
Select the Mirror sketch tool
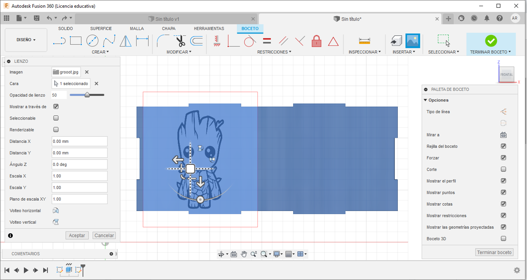pos(126,41)
